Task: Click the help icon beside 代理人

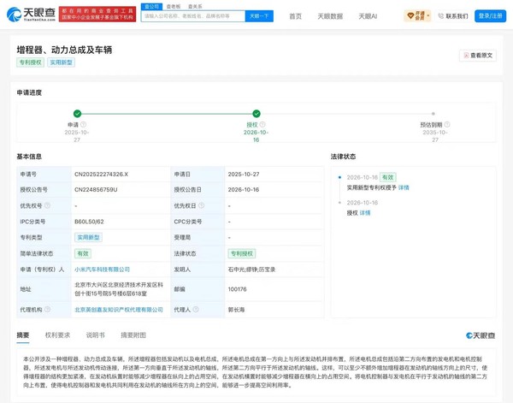Action: point(196,310)
